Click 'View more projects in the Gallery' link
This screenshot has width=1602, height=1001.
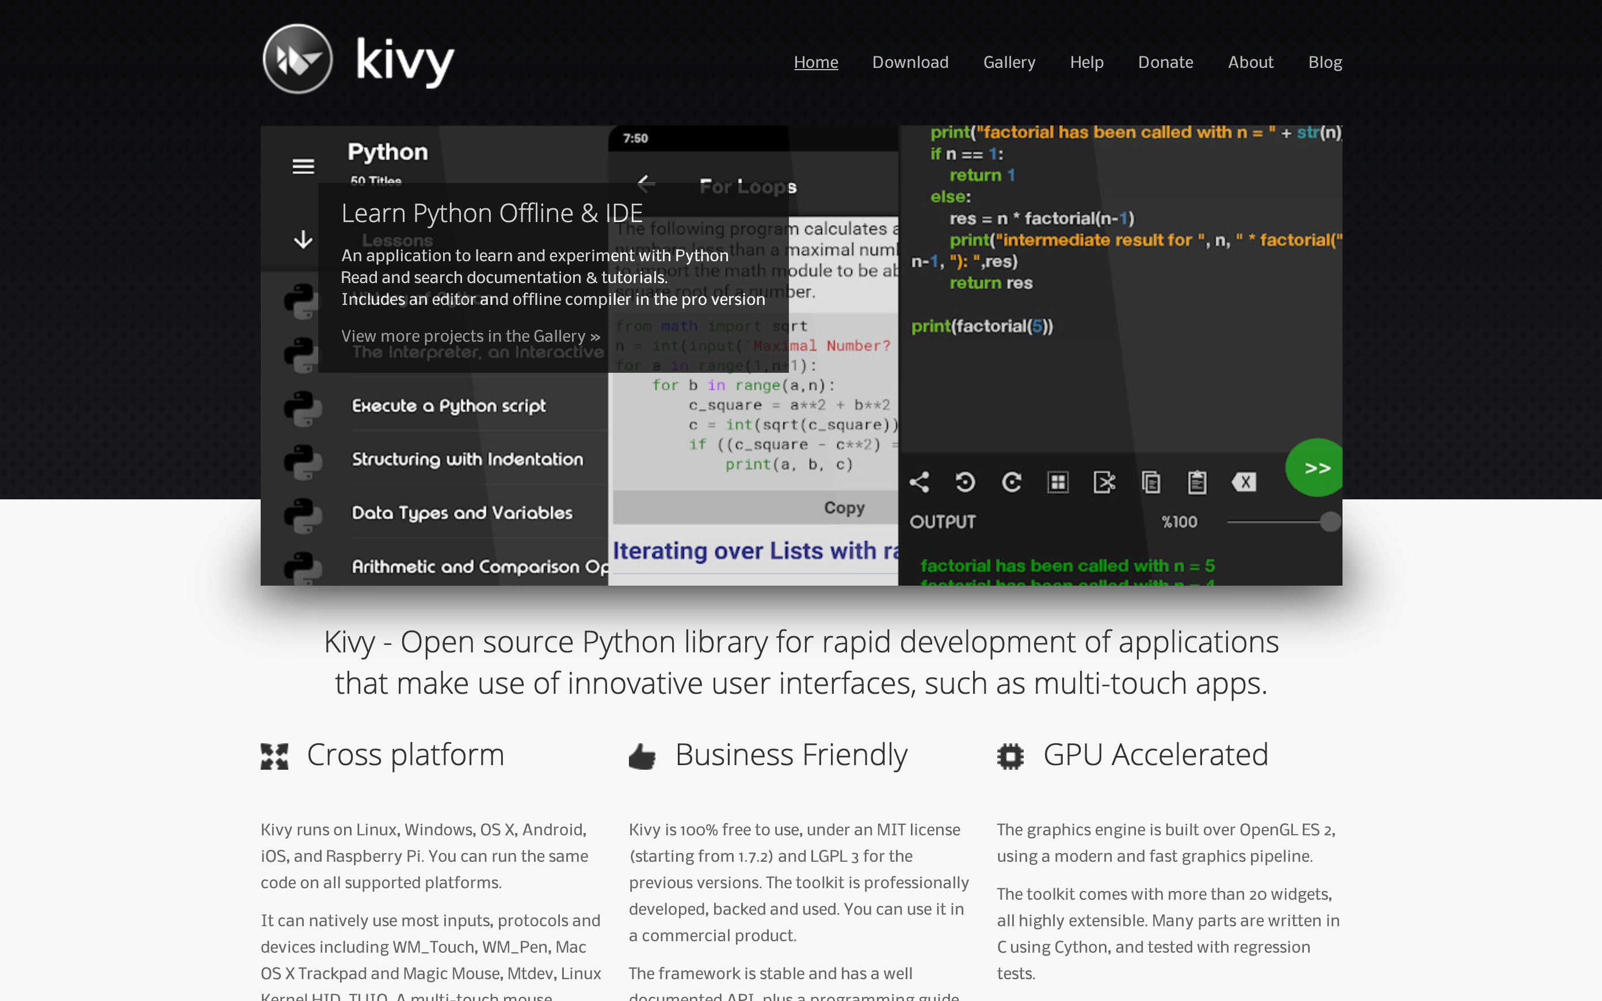(471, 337)
